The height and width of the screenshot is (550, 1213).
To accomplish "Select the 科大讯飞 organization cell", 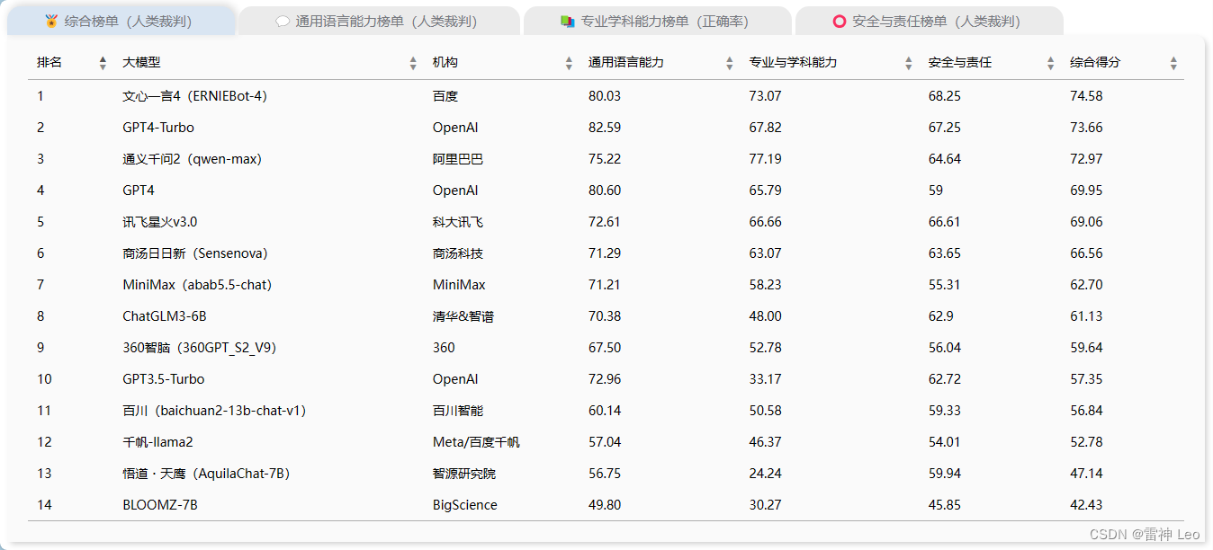I will [458, 222].
